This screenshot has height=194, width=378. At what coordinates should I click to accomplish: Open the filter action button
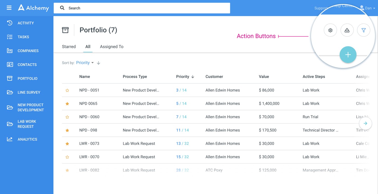point(363,30)
